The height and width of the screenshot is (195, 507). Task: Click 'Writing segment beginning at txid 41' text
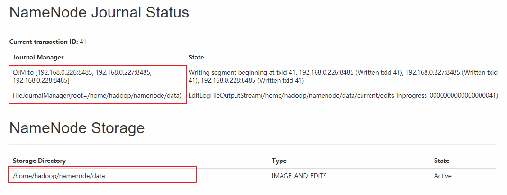(x=243, y=73)
